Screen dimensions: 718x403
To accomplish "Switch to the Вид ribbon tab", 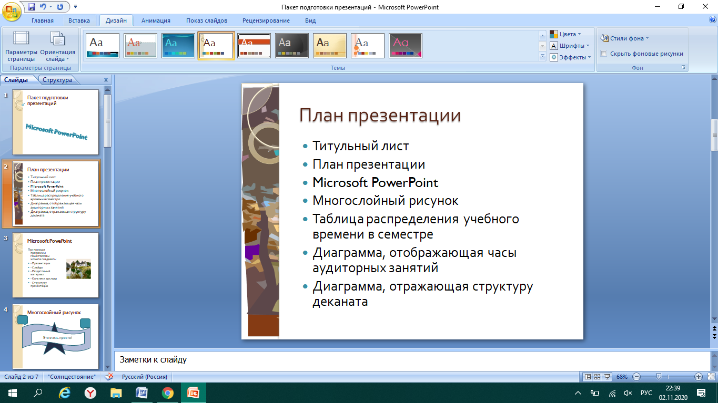I will coord(310,20).
